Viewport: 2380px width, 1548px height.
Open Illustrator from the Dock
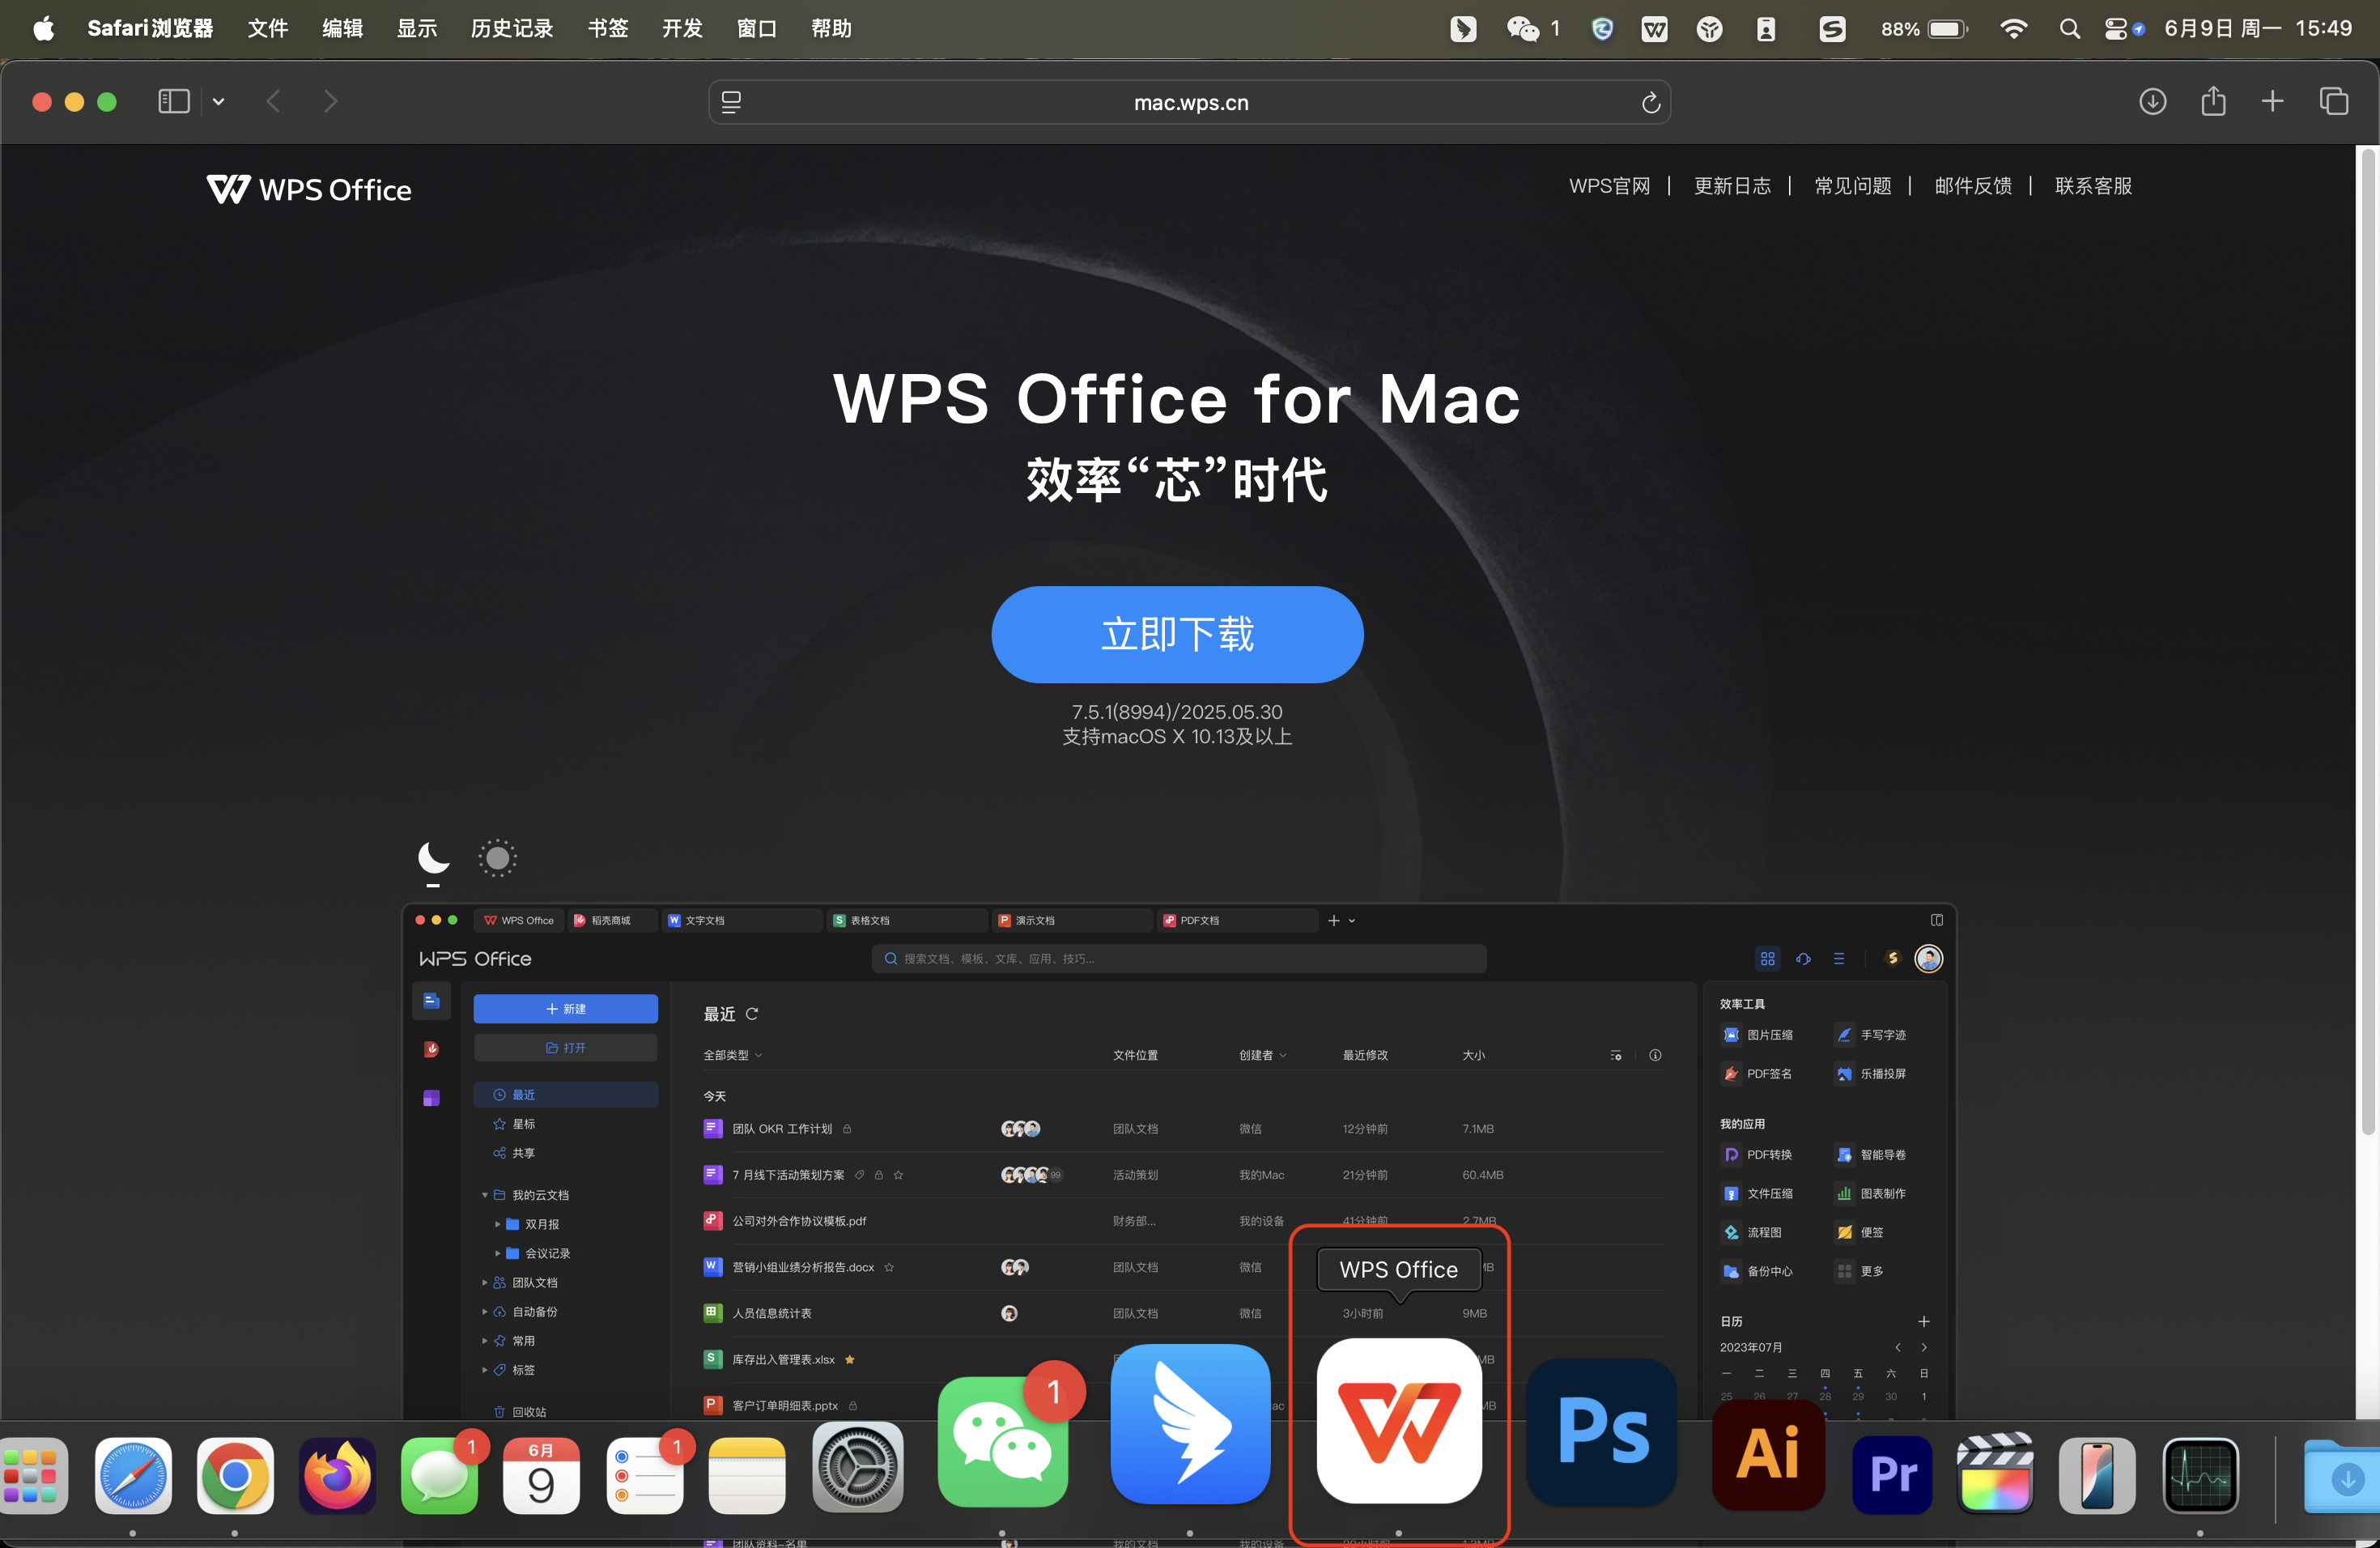click(x=1768, y=1454)
